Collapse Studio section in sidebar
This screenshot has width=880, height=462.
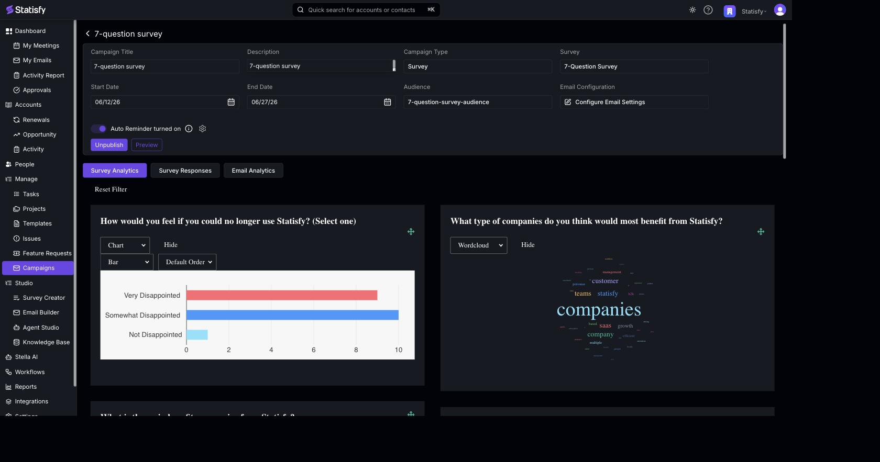(24, 283)
